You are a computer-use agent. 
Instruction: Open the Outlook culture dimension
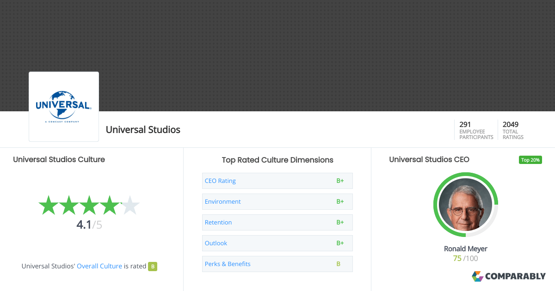click(x=216, y=243)
